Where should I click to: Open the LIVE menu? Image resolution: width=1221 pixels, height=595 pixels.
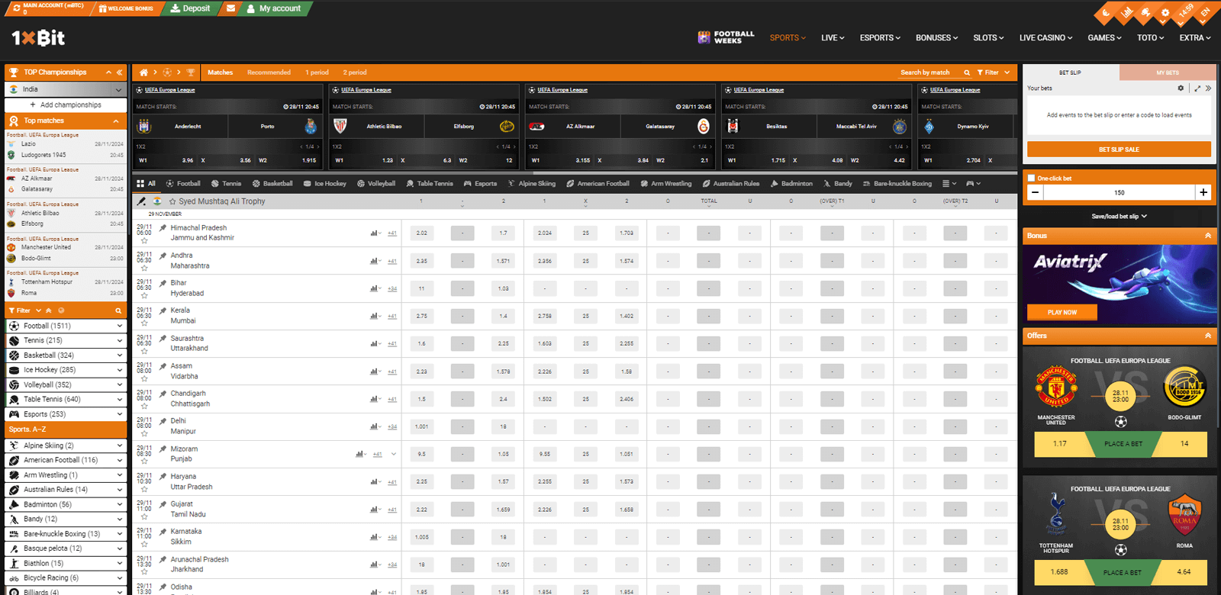pos(833,37)
